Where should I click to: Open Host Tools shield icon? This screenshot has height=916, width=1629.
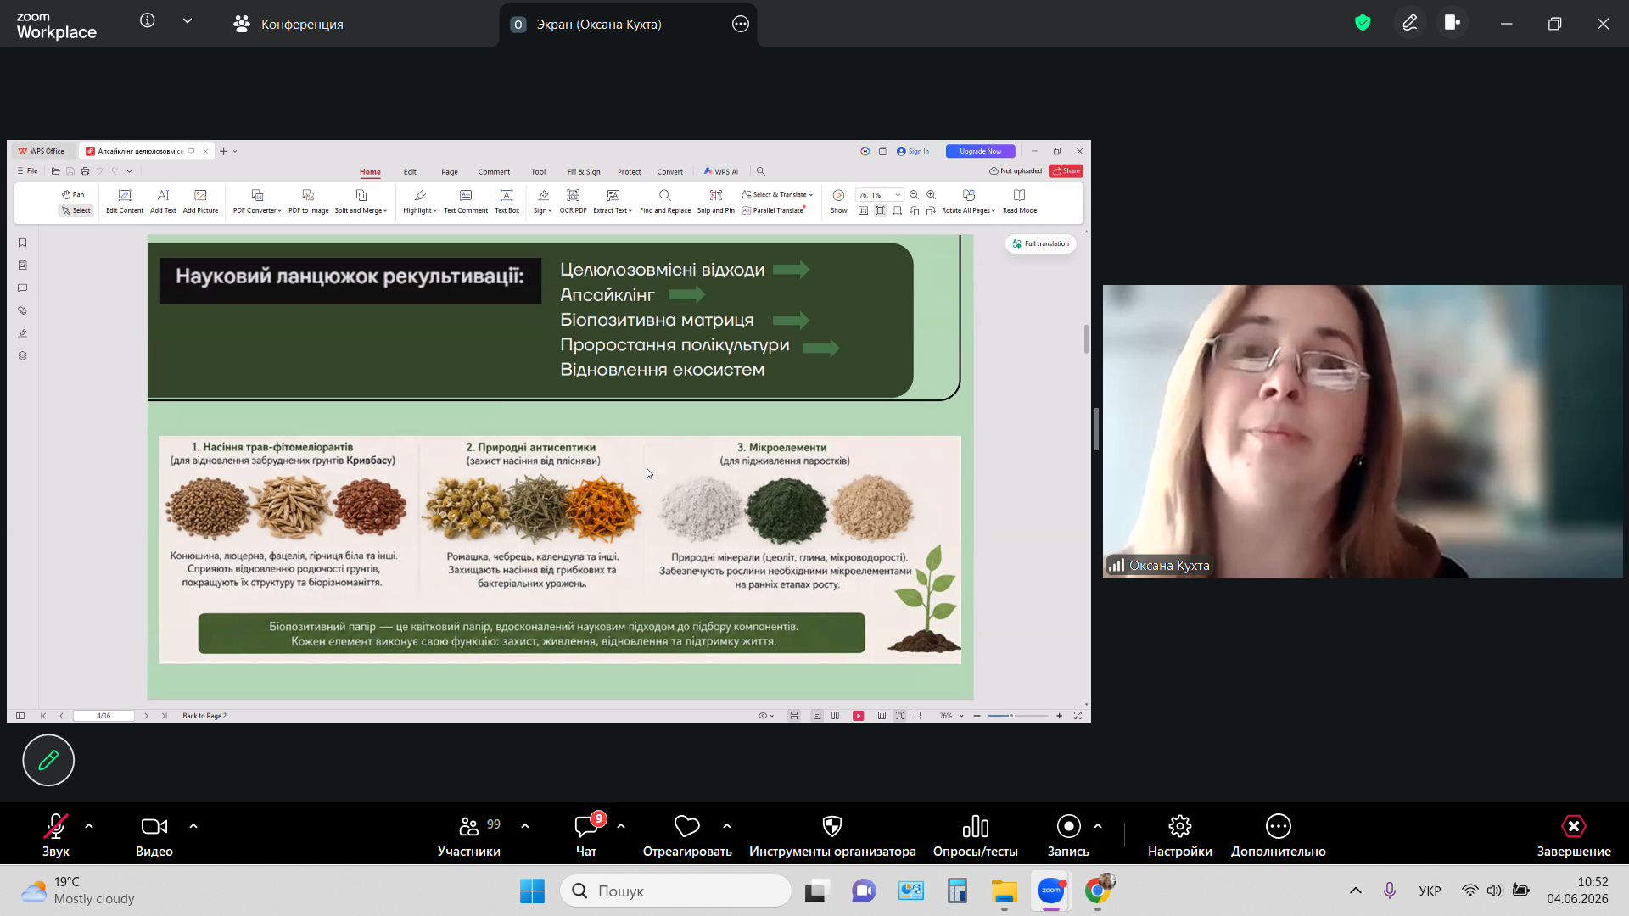[x=832, y=826]
